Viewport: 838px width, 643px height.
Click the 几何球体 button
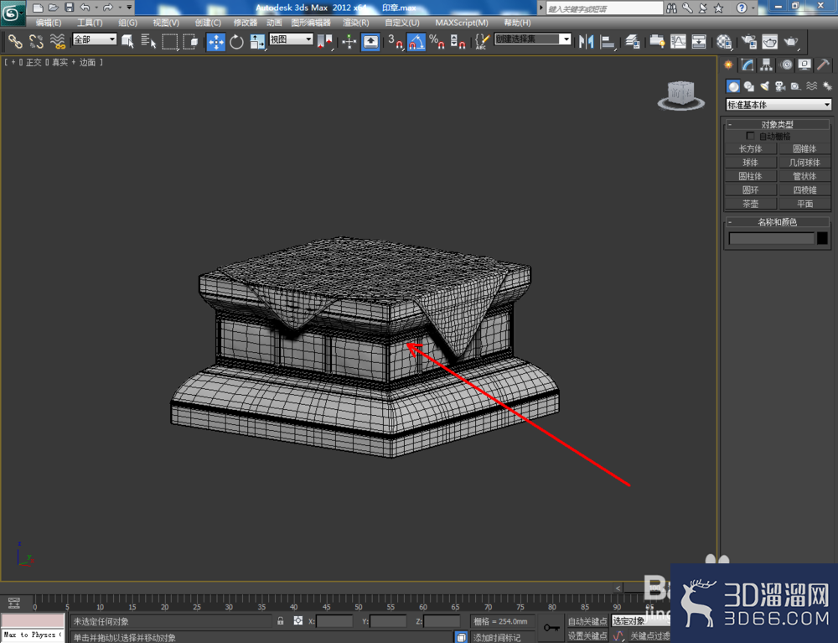pos(804,163)
